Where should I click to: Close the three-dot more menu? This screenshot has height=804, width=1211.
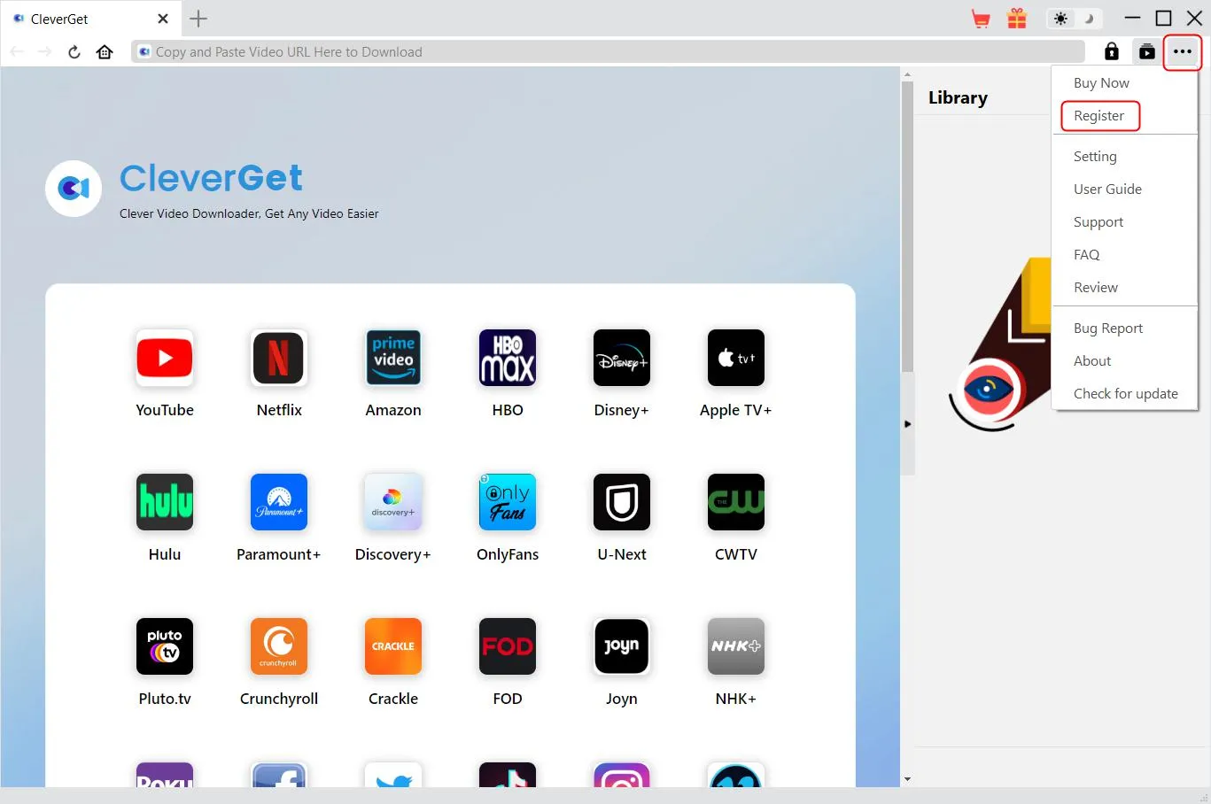pyautogui.click(x=1182, y=52)
